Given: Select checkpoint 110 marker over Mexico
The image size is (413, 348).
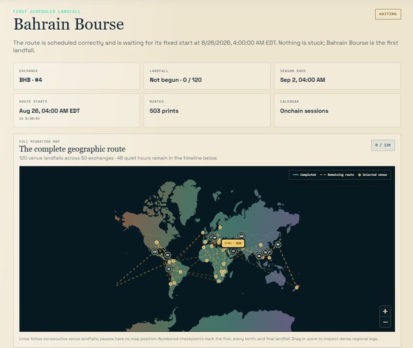Looking at the screenshot, I should pyautogui.click(x=155, y=252).
